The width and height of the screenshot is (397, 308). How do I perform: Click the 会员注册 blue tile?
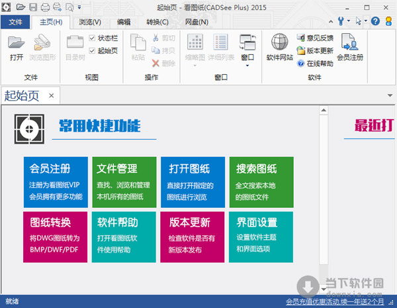[56, 182]
